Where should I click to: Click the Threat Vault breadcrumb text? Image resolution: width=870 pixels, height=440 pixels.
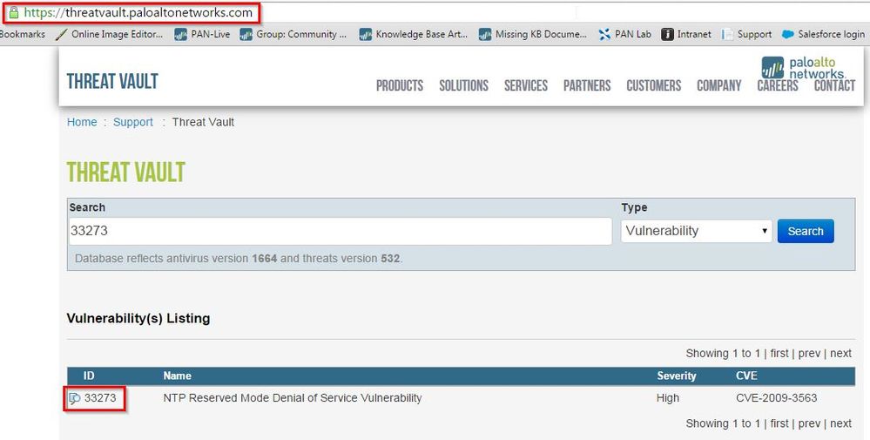click(x=203, y=122)
